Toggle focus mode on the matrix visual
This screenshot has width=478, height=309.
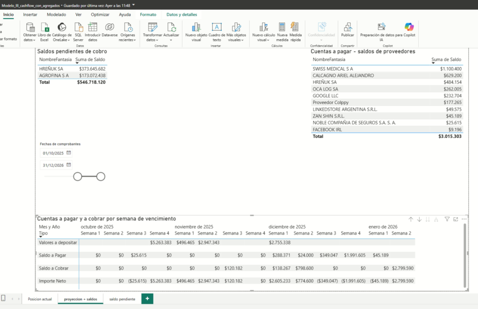point(456,219)
